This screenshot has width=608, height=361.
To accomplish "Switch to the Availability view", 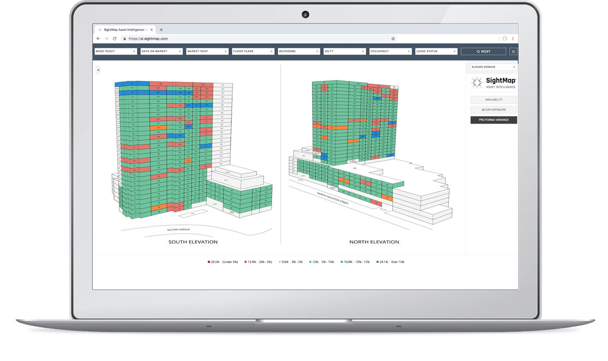I will click(493, 100).
